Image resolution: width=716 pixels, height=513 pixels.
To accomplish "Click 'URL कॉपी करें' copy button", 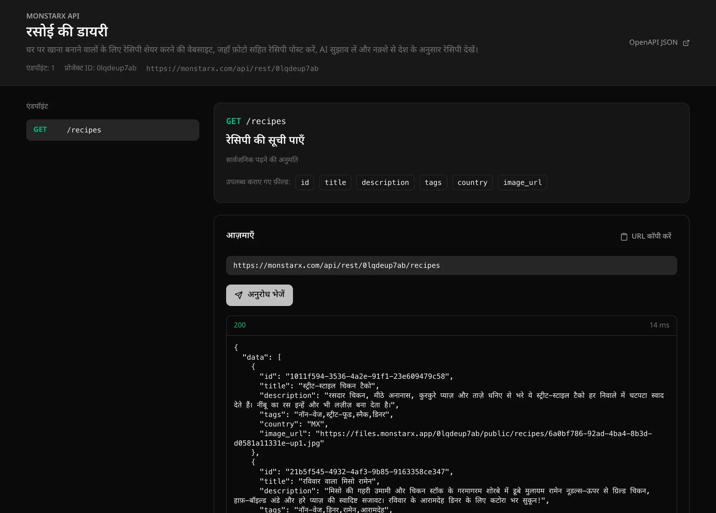I will pyautogui.click(x=646, y=236).
